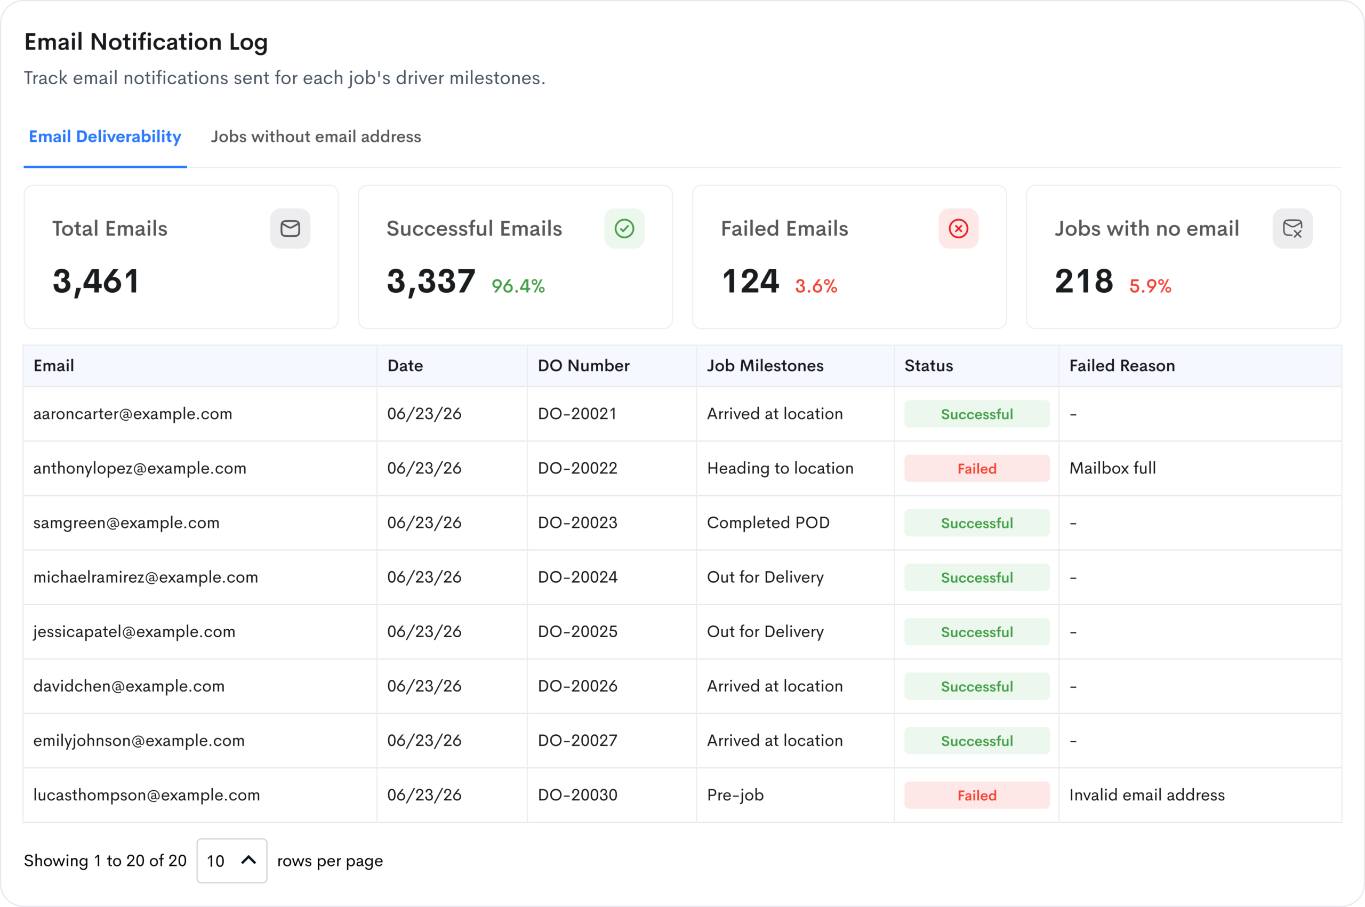Click the envelope icon in Total Emails card
The height and width of the screenshot is (907, 1365).
point(291,229)
